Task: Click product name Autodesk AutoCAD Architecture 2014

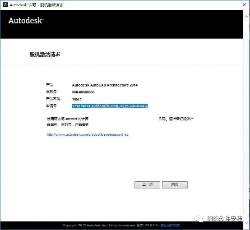Action: (x=105, y=85)
